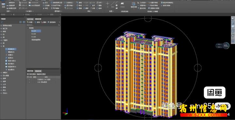Click 板延伸至墙梁边 tool
This screenshot has height=120, width=235.
(x=167, y=3)
